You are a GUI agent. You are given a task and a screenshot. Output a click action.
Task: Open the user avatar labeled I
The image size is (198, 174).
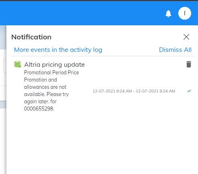[185, 13]
